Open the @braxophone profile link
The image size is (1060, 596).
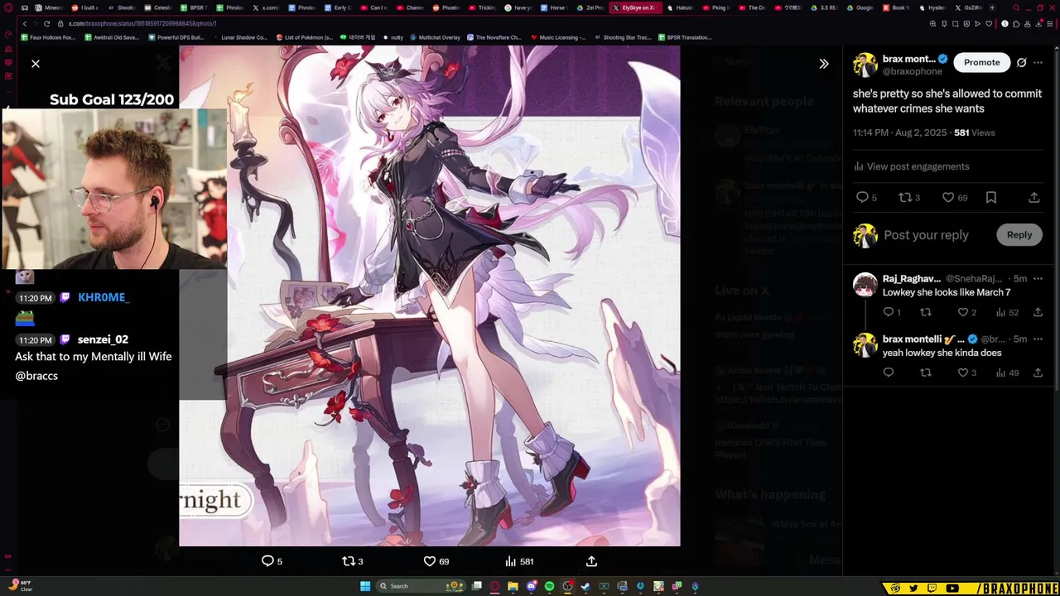point(913,72)
